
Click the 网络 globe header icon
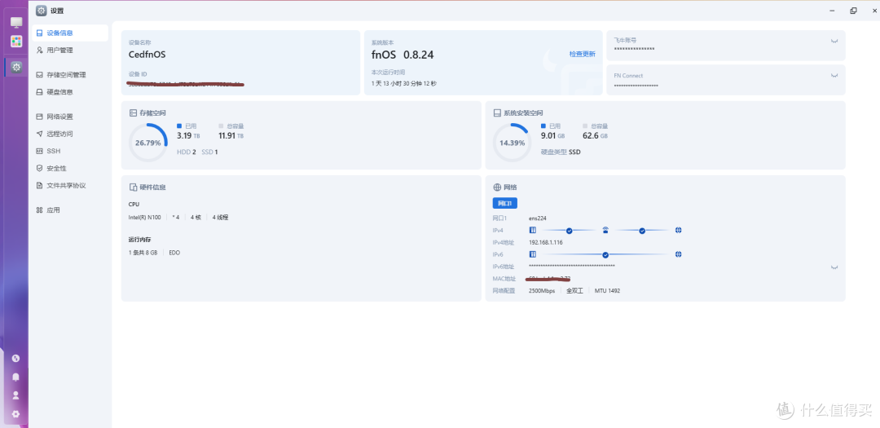[497, 187]
